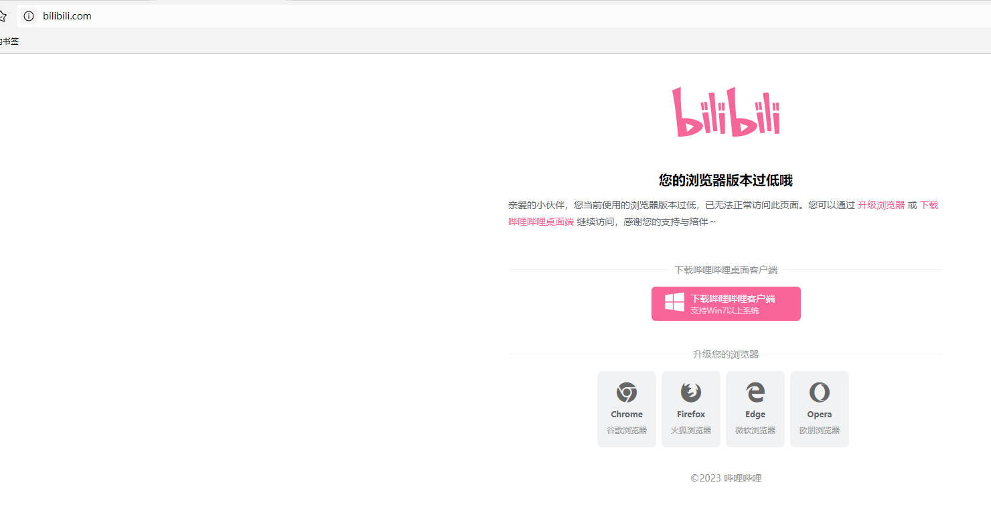Click the site information icon in address bar

(29, 16)
